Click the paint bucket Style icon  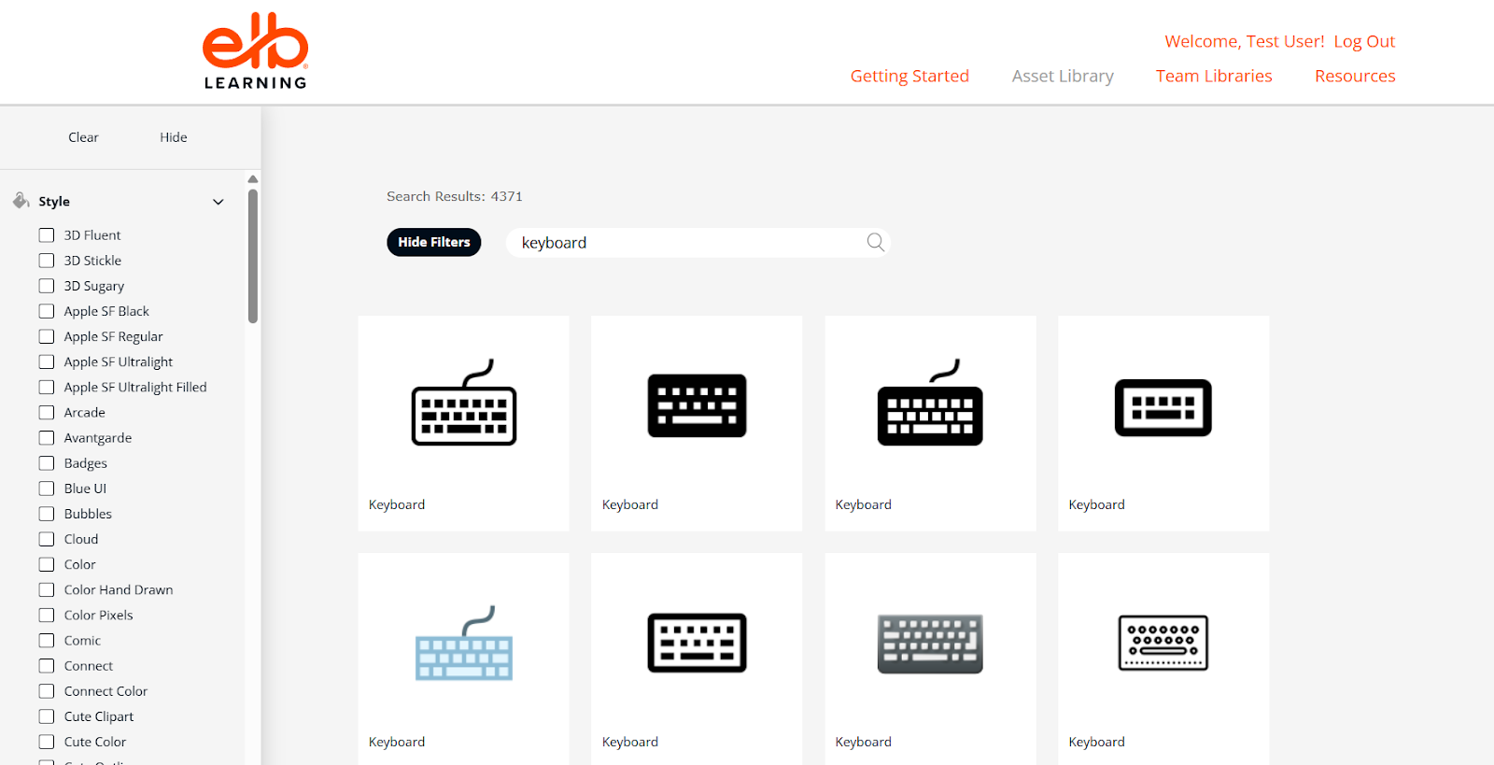[x=21, y=201]
